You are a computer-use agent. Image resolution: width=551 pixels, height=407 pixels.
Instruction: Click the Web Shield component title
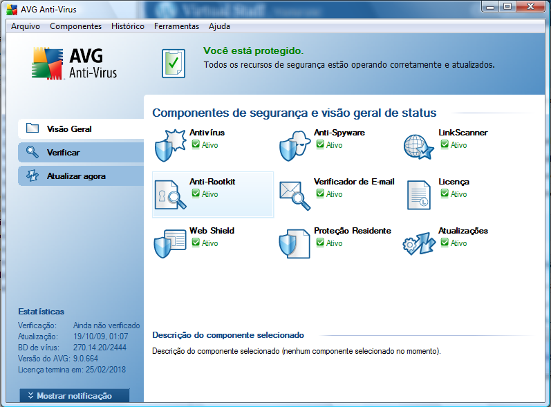pyautogui.click(x=212, y=231)
